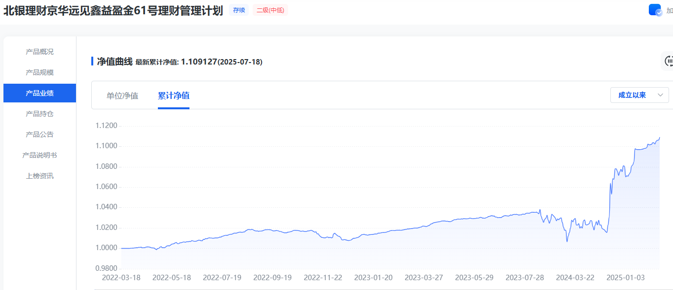Click the product title 北银理财京华远见鑫益盈金61号
The width and height of the screenshot is (673, 290).
click(x=113, y=10)
